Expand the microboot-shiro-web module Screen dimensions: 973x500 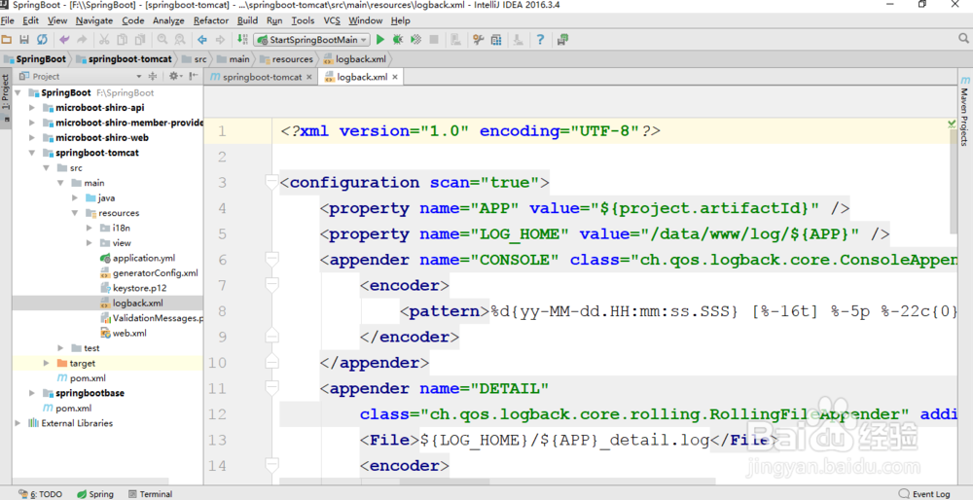point(32,138)
